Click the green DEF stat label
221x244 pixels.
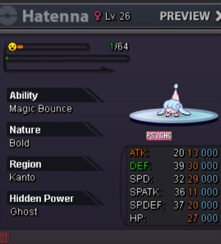pos(141,166)
